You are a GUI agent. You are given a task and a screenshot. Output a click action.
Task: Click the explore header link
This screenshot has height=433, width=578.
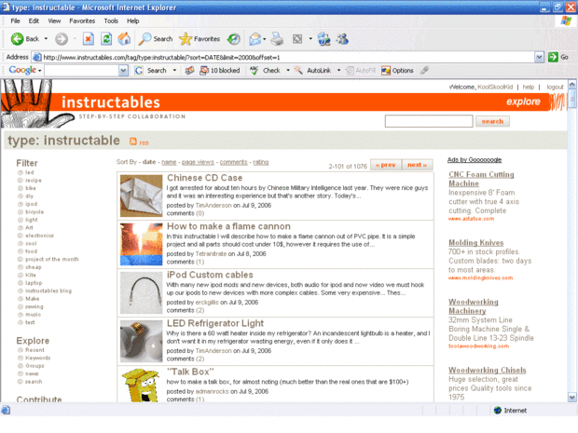523,101
